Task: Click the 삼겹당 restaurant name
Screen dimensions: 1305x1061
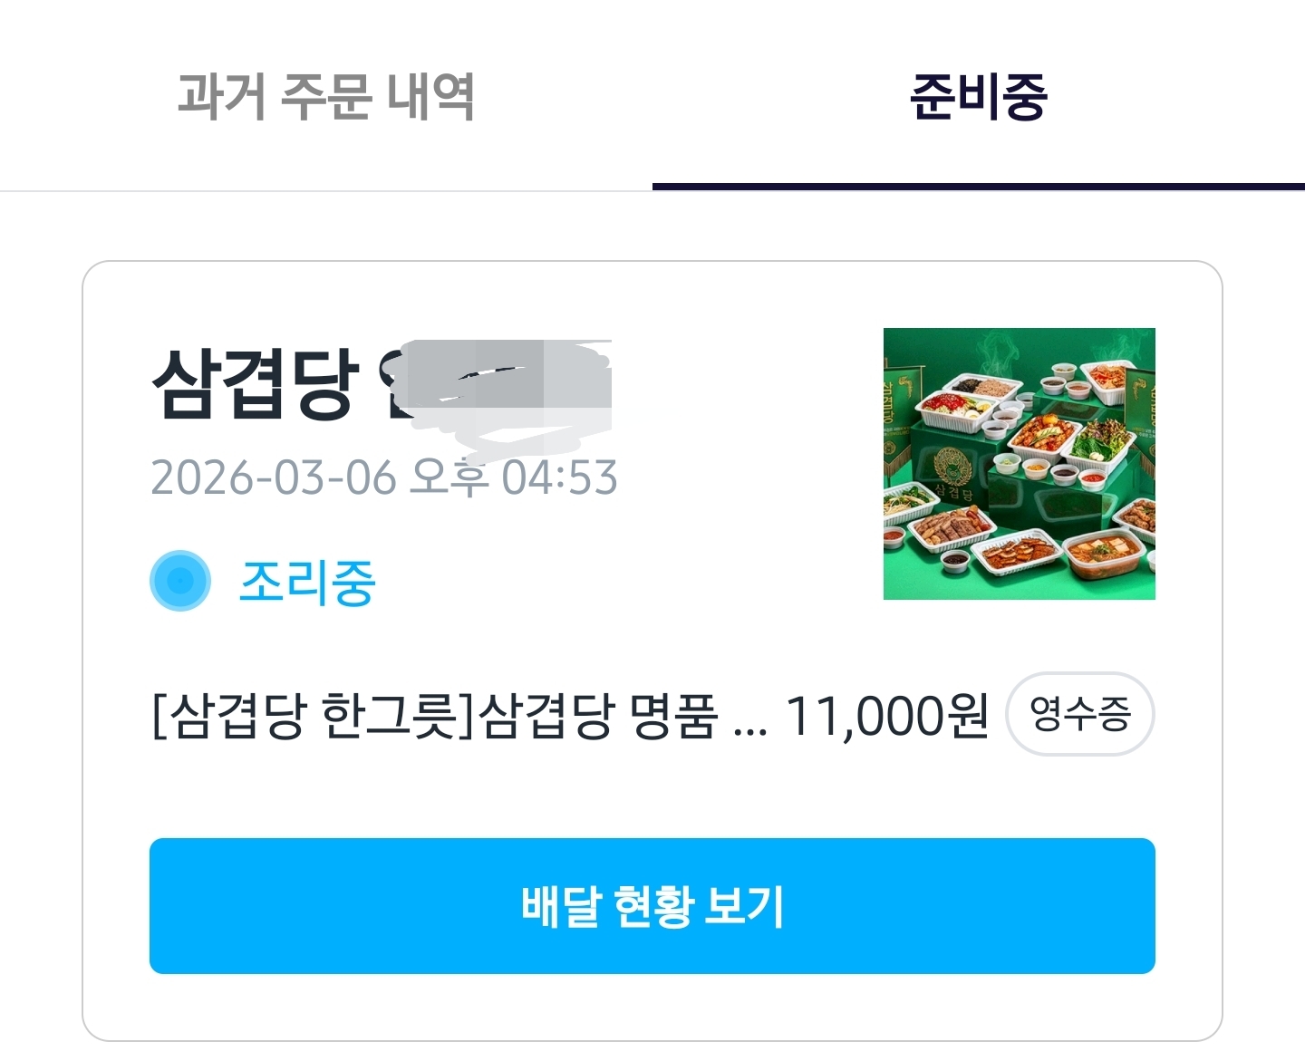Action: pos(255,383)
